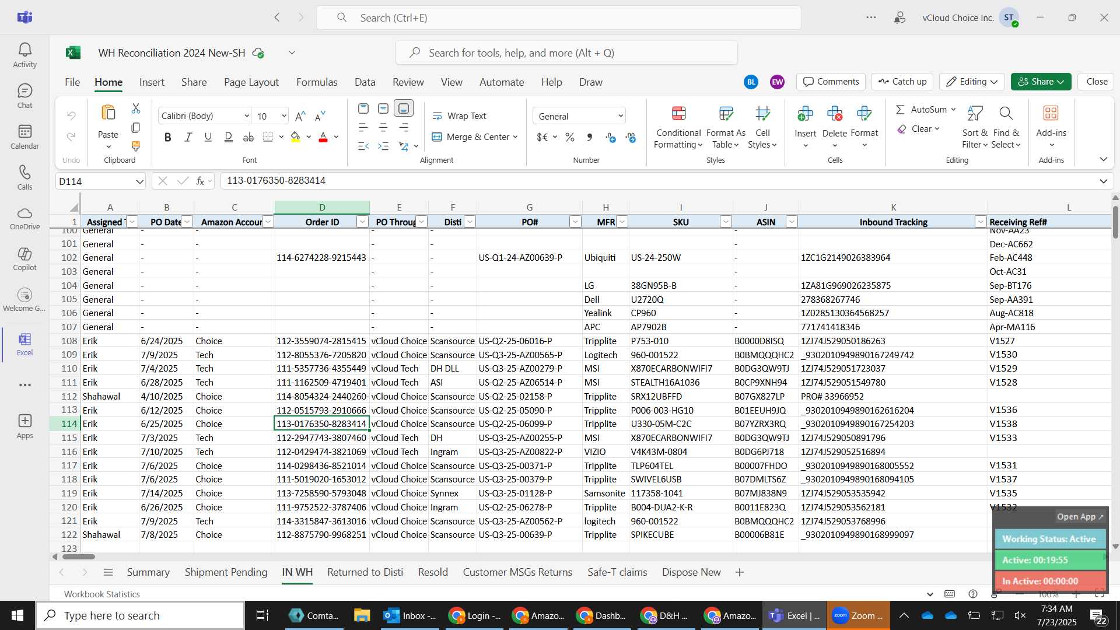Click the Borders icon
This screenshot has width=1120, height=630.
(x=268, y=137)
